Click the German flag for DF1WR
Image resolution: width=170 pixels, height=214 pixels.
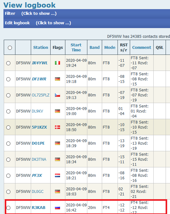pos(58,79)
